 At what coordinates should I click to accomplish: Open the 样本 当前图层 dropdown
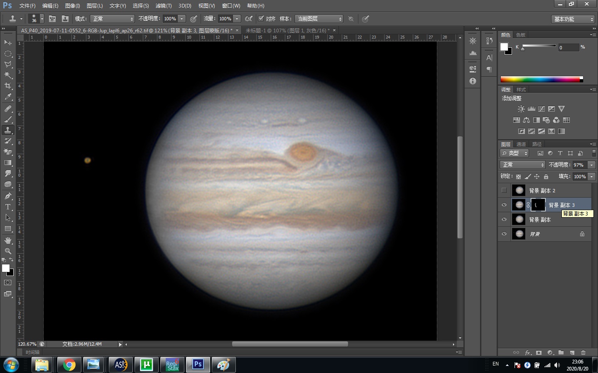pyautogui.click(x=319, y=19)
